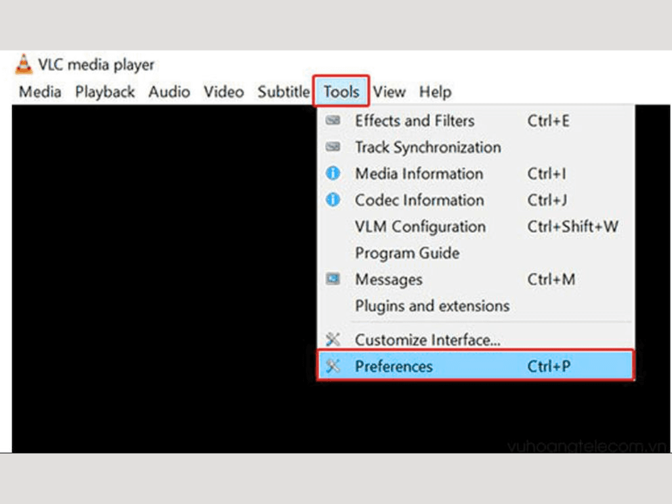The height and width of the screenshot is (504, 672).
Task: Choose Customize Interface...
Action: pos(476,339)
